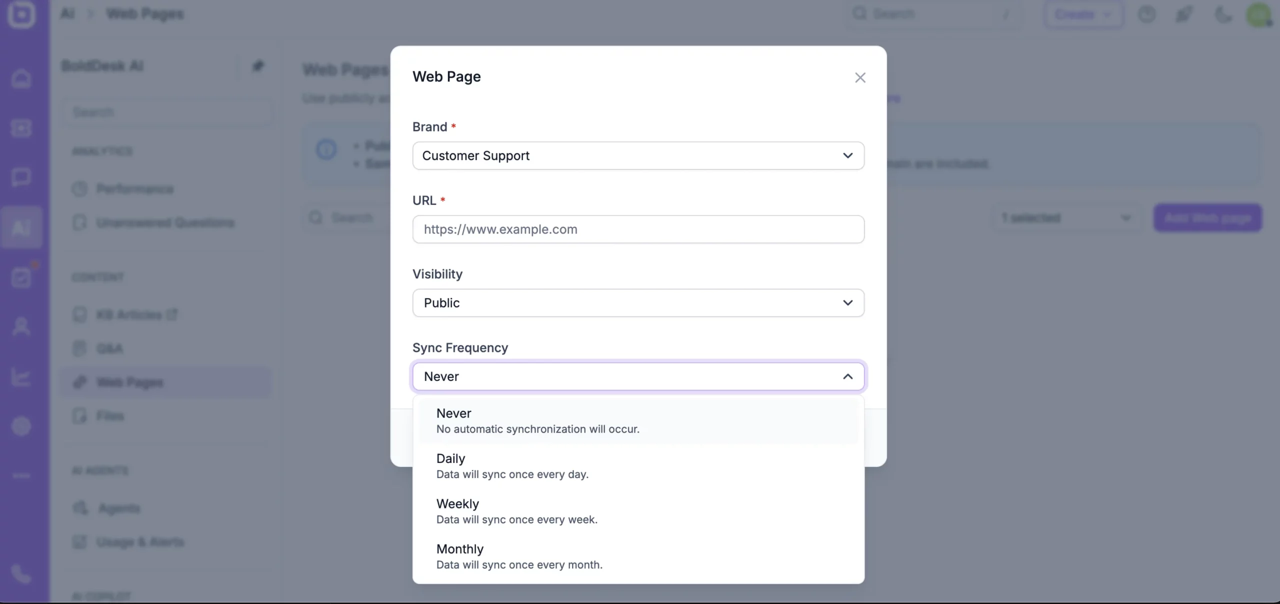The image size is (1280, 604).
Task: Click the clock icon in top bar
Action: [x=1147, y=14]
